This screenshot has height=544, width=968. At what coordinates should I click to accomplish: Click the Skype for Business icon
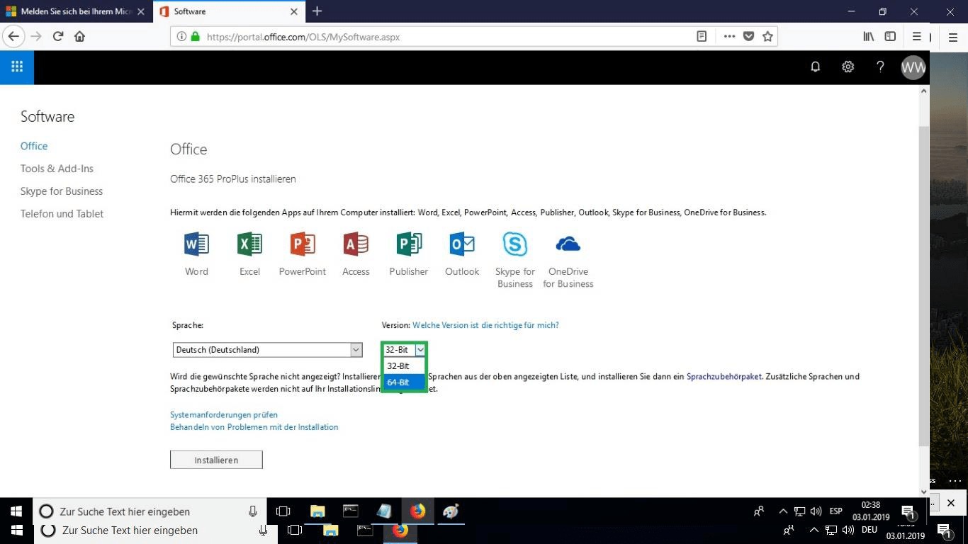[515, 244]
